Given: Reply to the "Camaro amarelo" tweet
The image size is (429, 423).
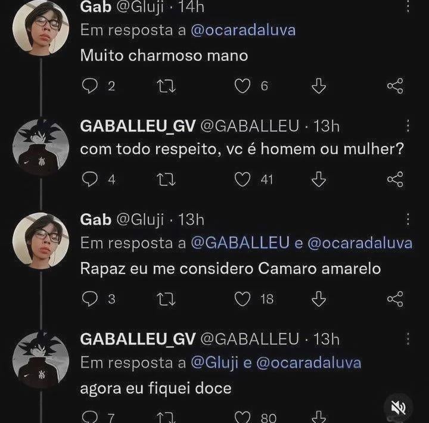Looking at the screenshot, I should pos(89,298).
